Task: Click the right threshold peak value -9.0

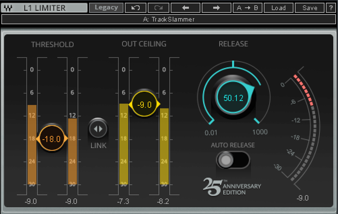Action: [x=71, y=201]
